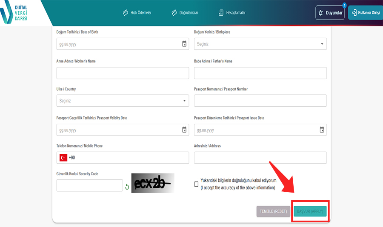Open calendar for Passport Issue Date
The height and width of the screenshot is (227, 383).
322,130
